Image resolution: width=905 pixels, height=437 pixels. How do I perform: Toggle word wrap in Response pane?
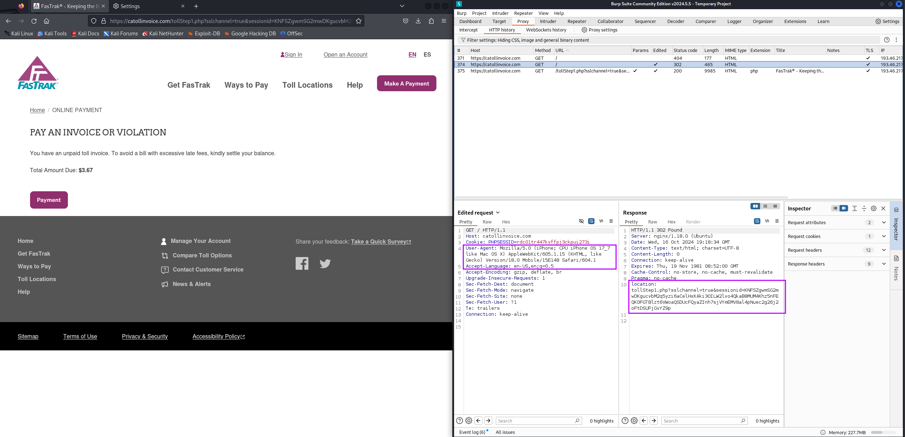pos(757,221)
